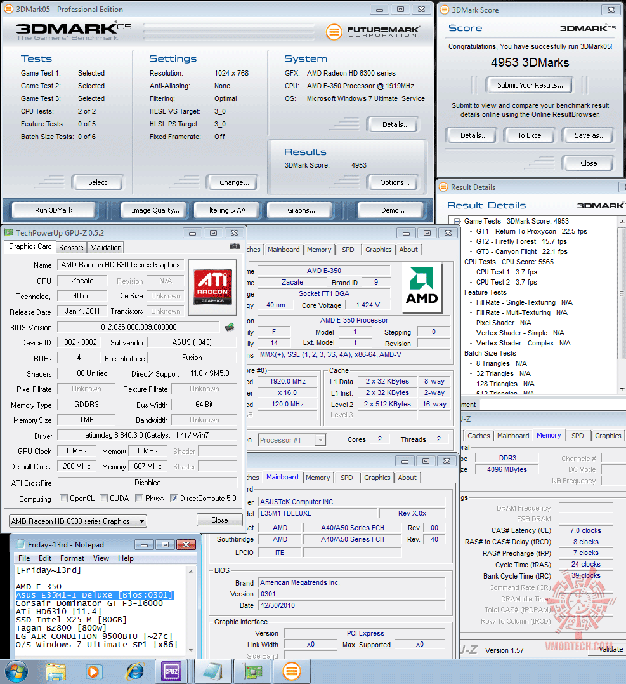Open the Caches tab in memory CPU-Z window

click(479, 435)
